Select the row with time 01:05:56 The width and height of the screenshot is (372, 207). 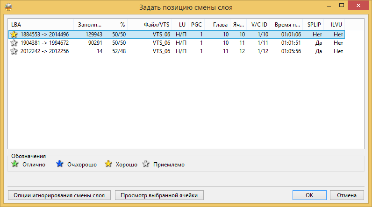(290, 51)
